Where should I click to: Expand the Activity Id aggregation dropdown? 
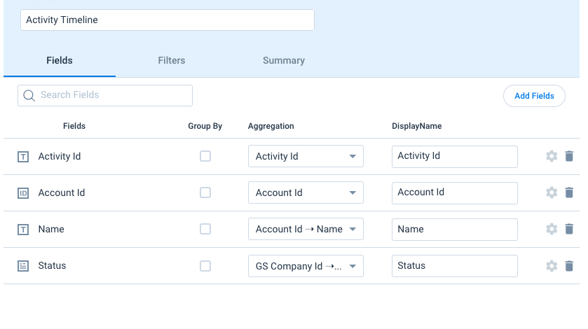[x=306, y=156]
